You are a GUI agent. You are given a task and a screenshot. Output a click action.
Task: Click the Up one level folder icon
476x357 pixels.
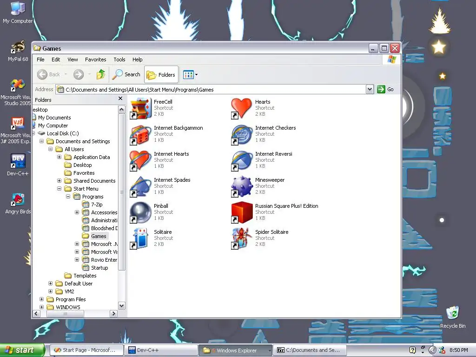tap(100, 74)
